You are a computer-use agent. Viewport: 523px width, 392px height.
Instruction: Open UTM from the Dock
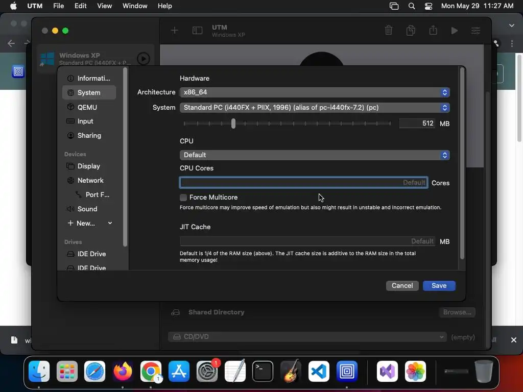pyautogui.click(x=347, y=371)
